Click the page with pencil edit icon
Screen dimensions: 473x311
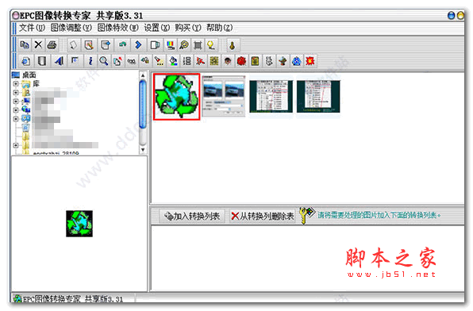coord(89,45)
